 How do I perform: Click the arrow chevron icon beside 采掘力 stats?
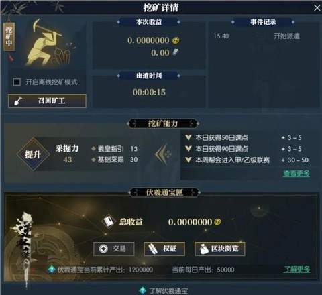pos(164,154)
